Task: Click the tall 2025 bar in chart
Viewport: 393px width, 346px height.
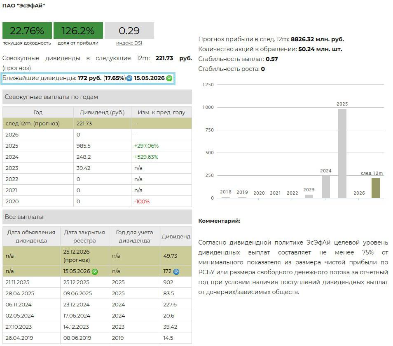Action: coord(342,153)
